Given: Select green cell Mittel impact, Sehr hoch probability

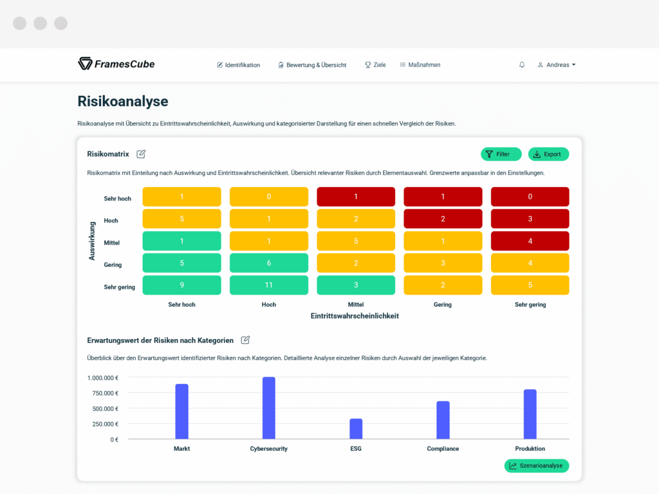Looking at the screenshot, I should click(x=181, y=241).
